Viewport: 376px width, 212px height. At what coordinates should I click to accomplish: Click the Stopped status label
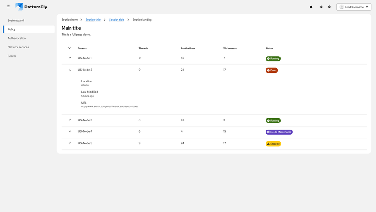coord(274,144)
